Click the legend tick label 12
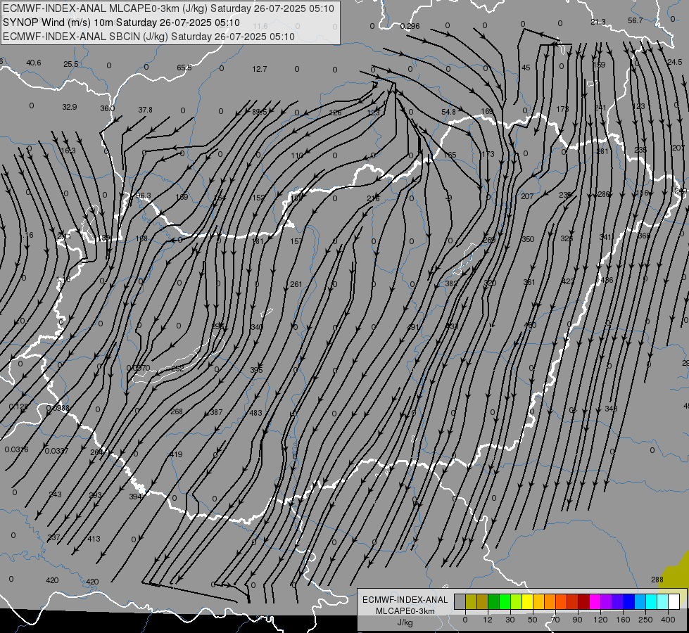 click(x=487, y=620)
